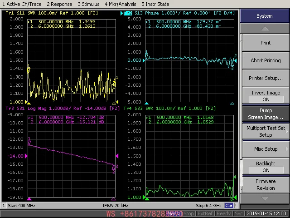Click the Cor correction status indicator

(229, 206)
